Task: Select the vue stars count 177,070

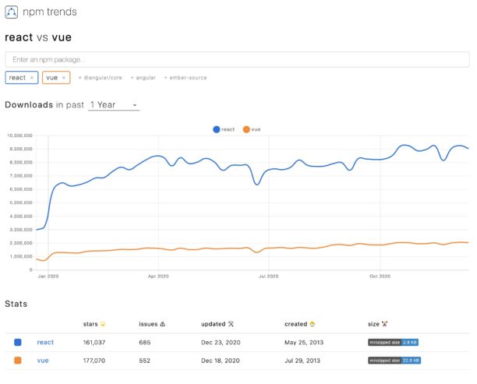Action: tap(94, 361)
